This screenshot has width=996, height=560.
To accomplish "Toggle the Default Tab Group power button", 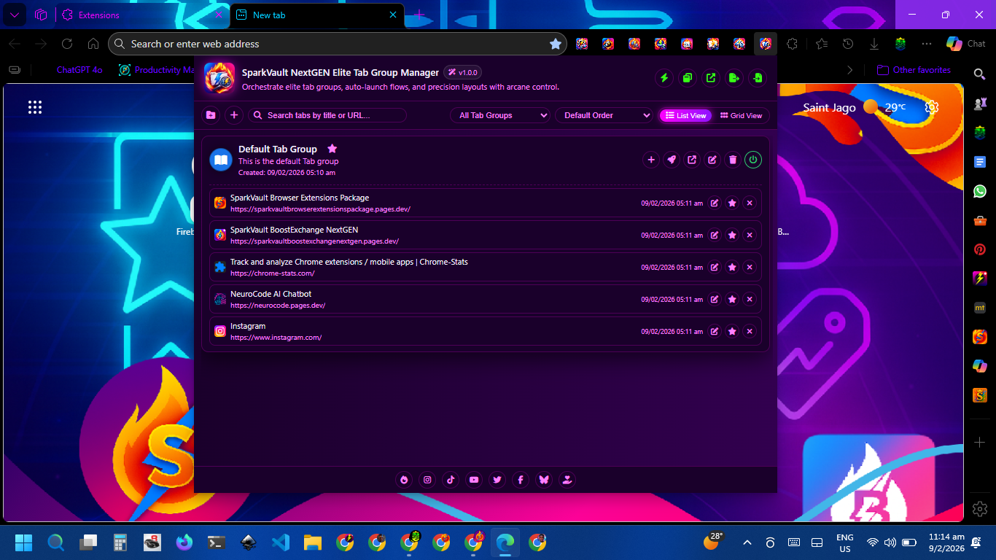I will tap(753, 160).
